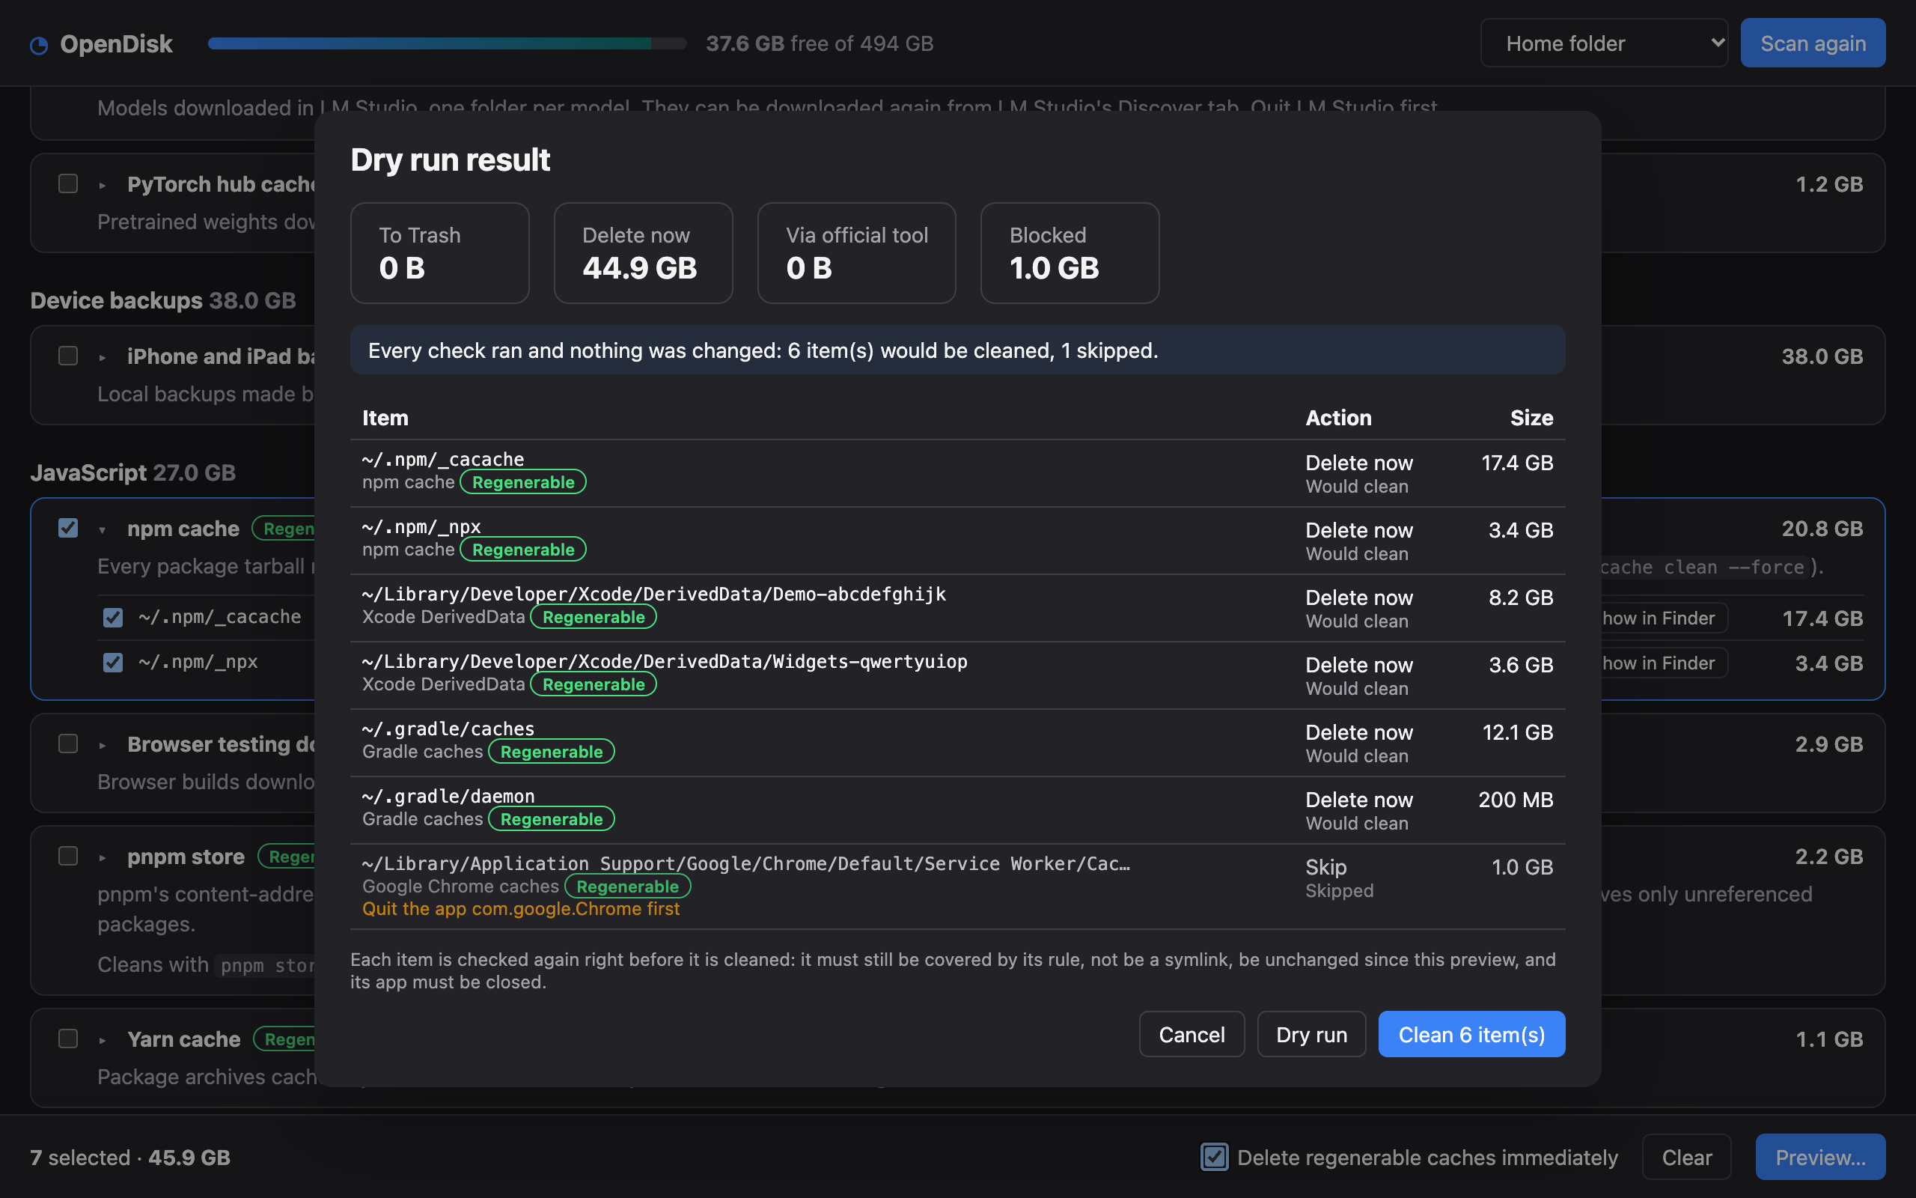Toggle the PyTorch hub cache checkbox

click(68, 184)
